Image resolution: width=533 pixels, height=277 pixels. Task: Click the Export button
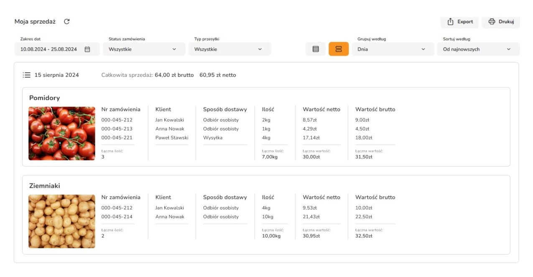pos(460,22)
